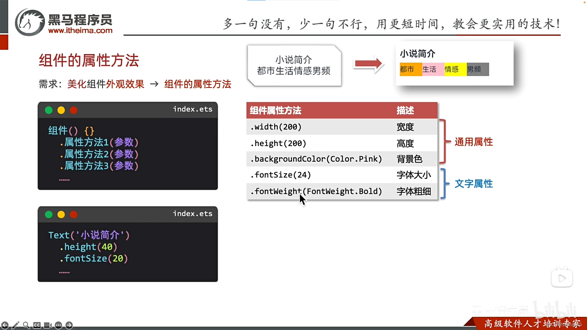
Task: Click the orange 都市 tag swatch
Action: [410, 69]
